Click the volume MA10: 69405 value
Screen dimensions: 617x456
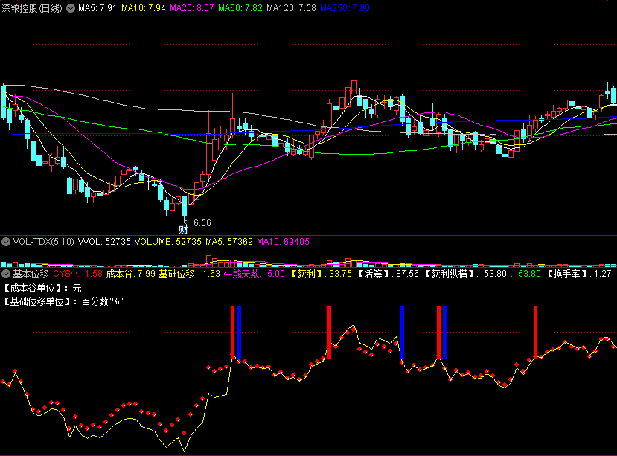[284, 242]
